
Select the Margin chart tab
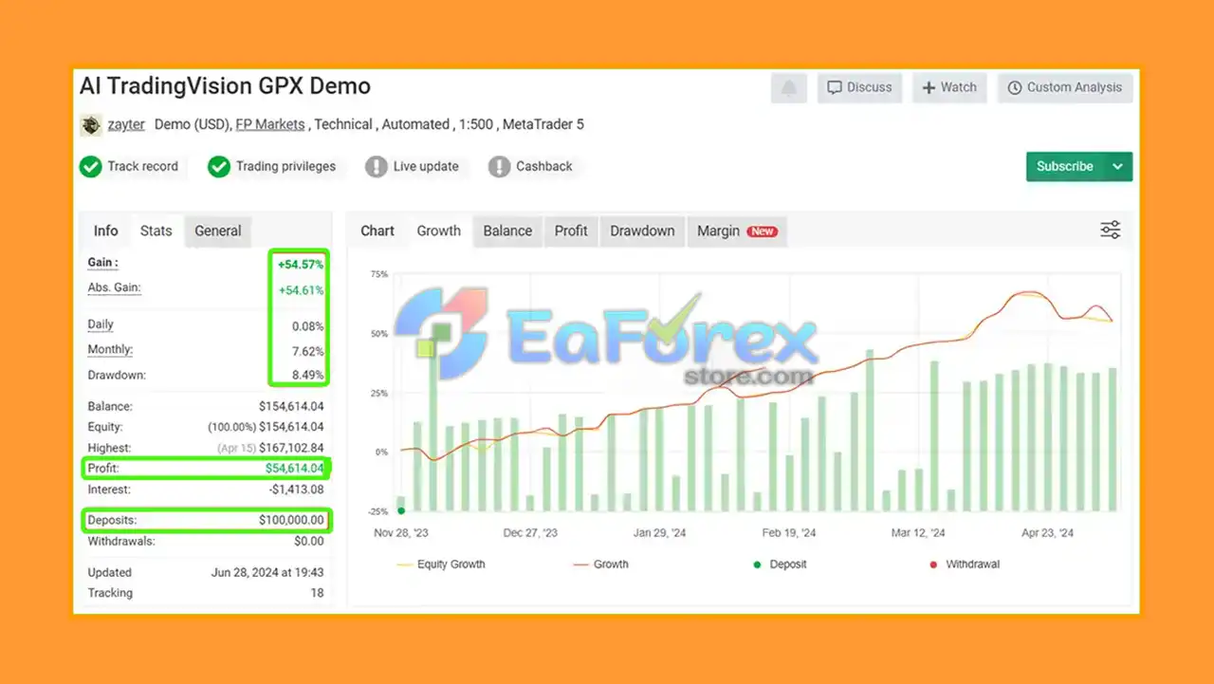pyautogui.click(x=737, y=231)
